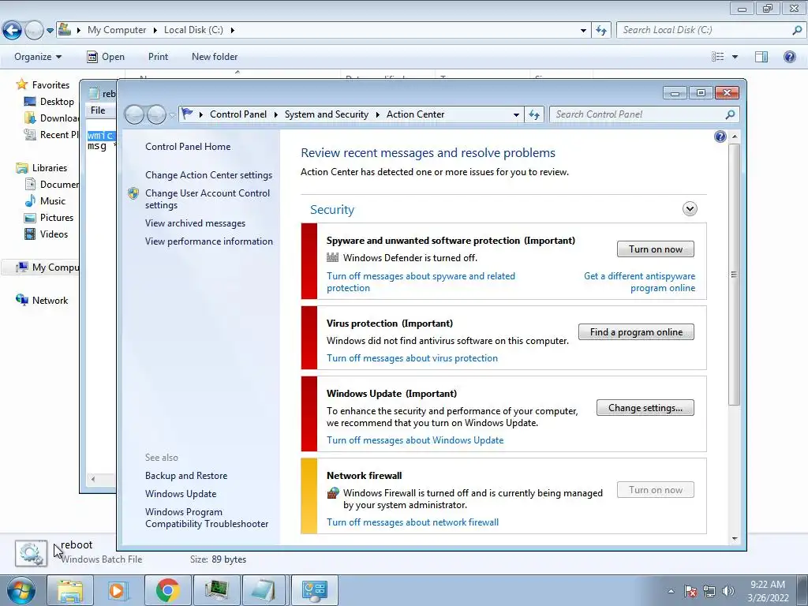Open Backup and Restore link
The image size is (808, 606).
pyautogui.click(x=186, y=476)
